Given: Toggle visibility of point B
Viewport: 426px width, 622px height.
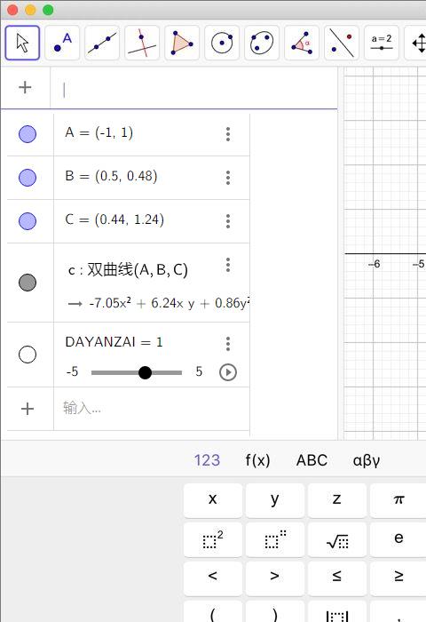Looking at the screenshot, I should coord(28,178).
